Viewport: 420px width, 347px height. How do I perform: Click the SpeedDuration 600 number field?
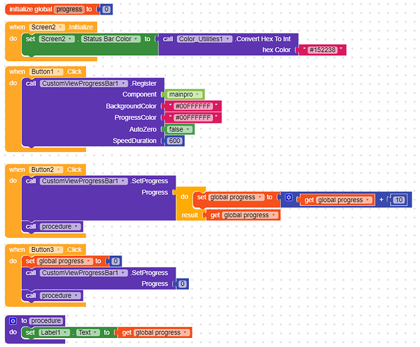point(175,141)
